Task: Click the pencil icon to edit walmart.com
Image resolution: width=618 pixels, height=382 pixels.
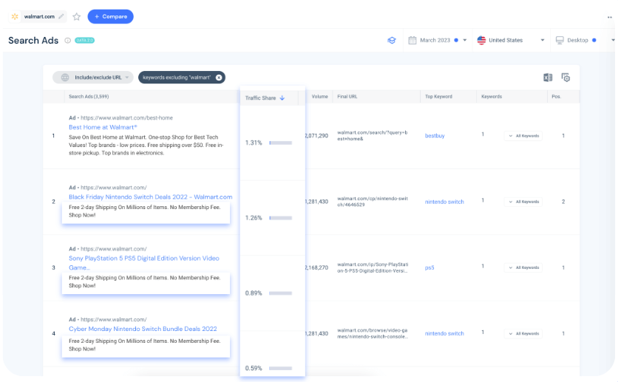Action: (61, 16)
